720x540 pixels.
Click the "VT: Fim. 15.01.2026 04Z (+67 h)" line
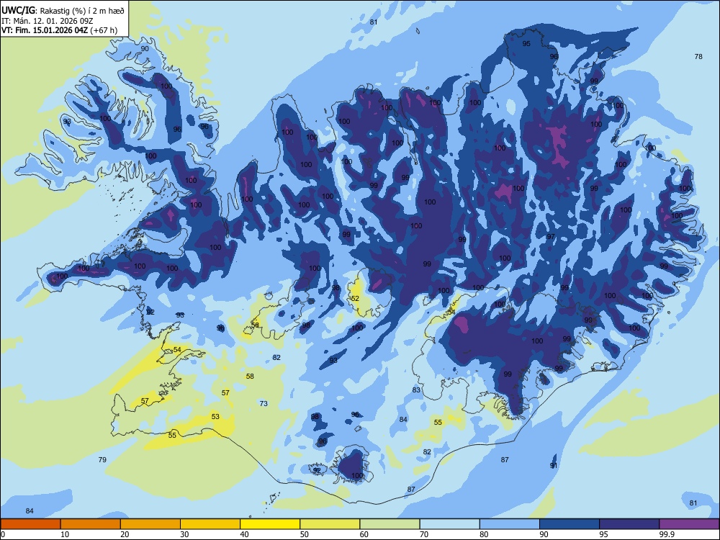[59, 30]
